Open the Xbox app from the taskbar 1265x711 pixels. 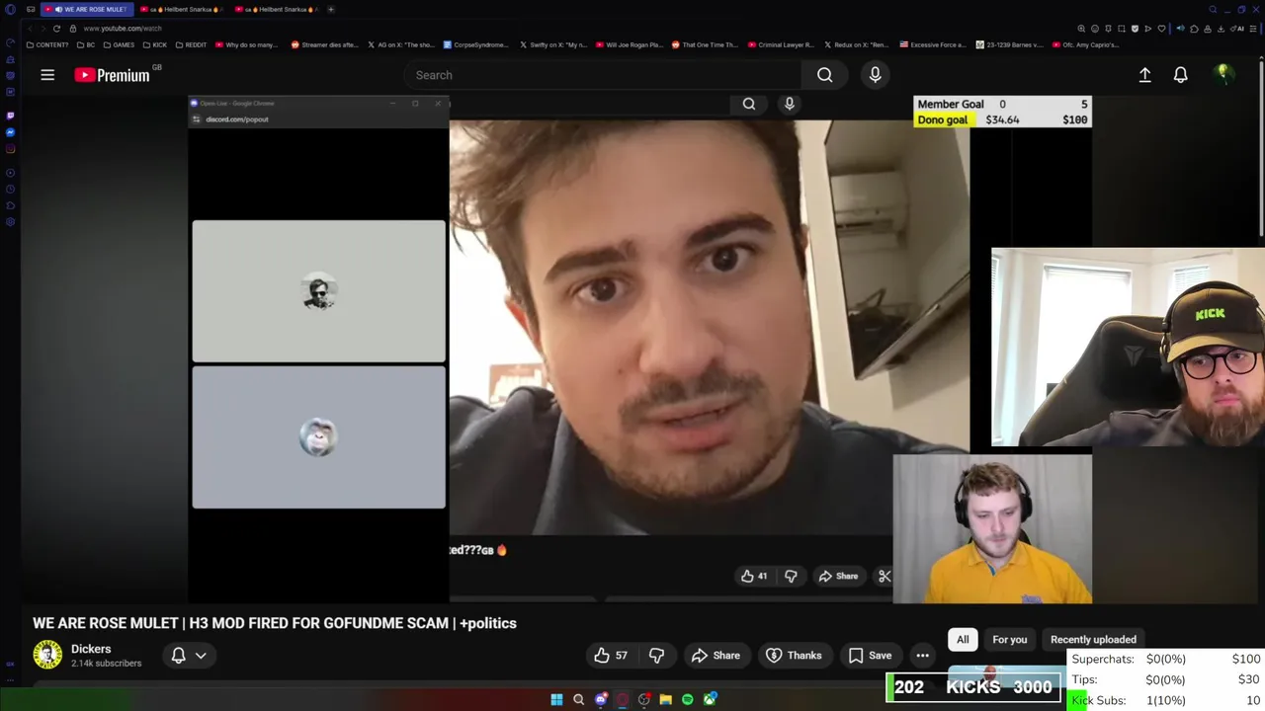pos(710,699)
